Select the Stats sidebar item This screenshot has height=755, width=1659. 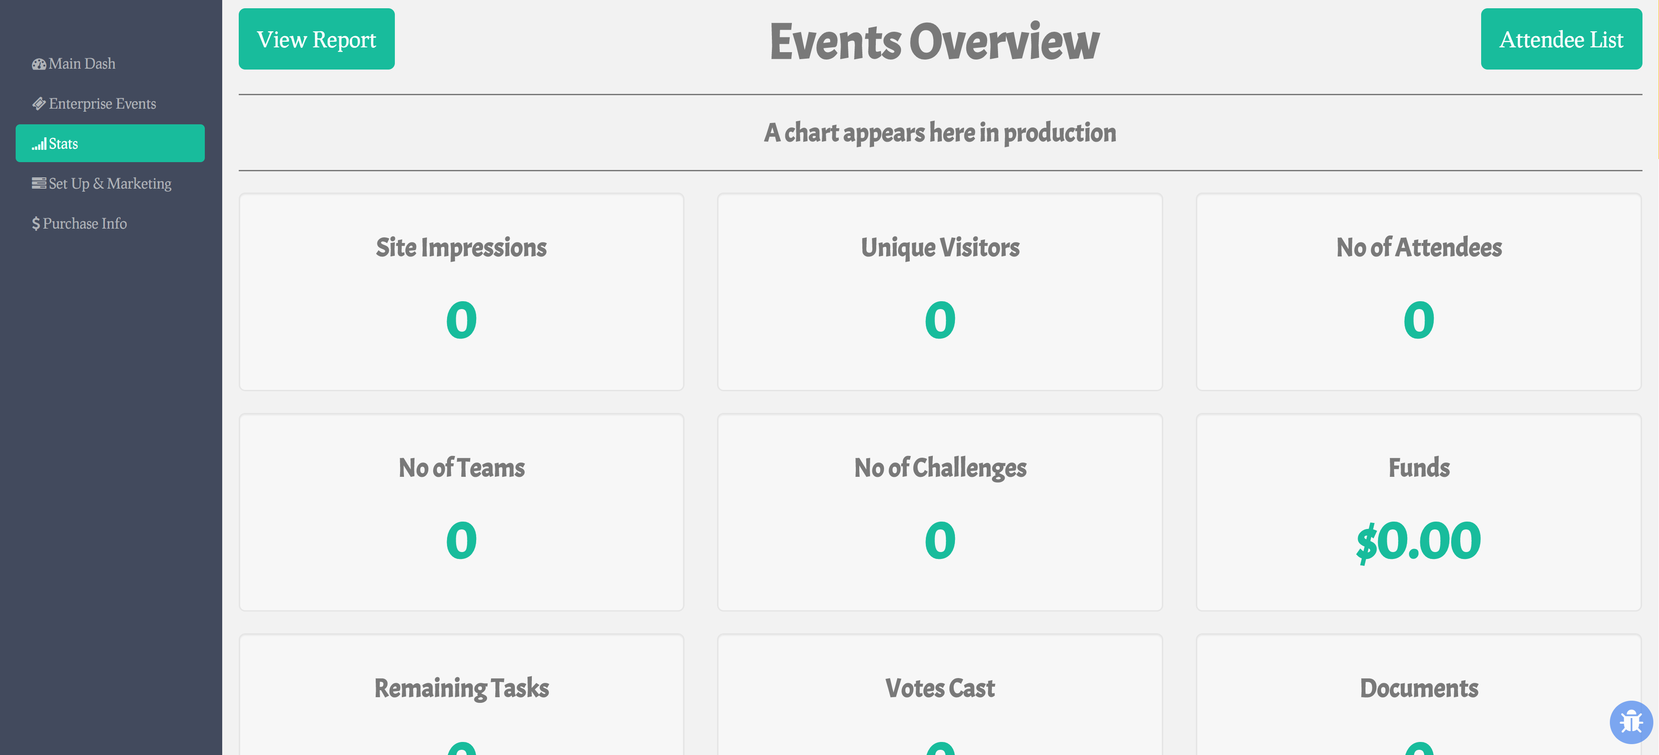click(x=110, y=143)
